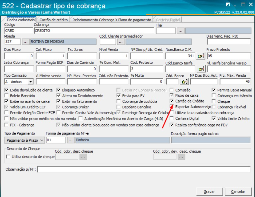Enable Boleto Bancário checkbox
Image resolution: width=255 pixels, height=197 pixels.
pos(7,96)
